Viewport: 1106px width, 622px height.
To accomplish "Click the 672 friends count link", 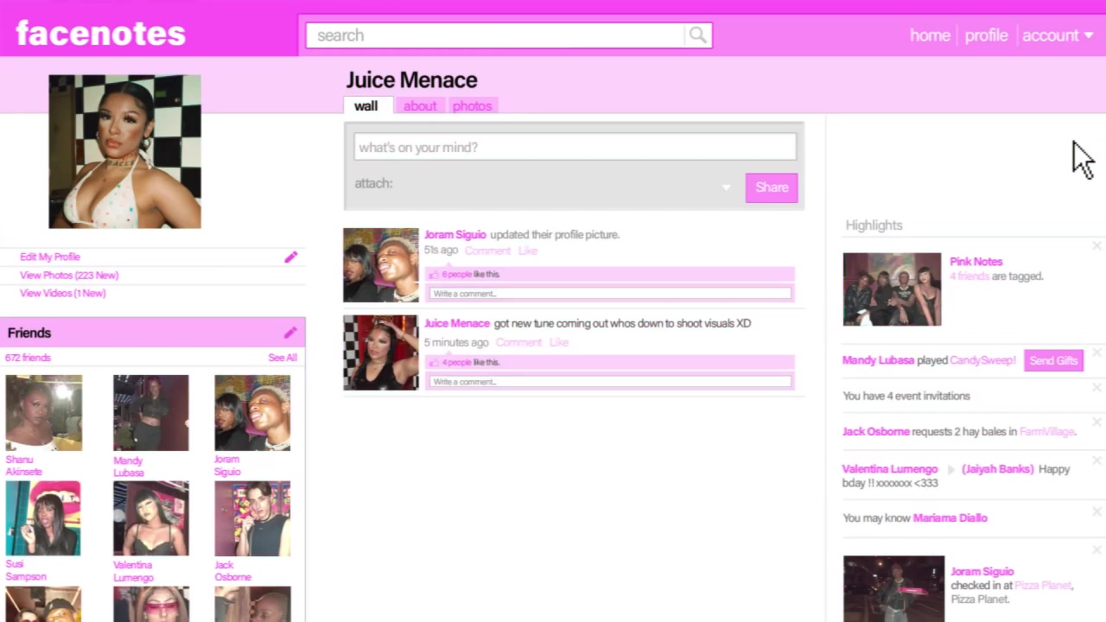I will click(28, 358).
